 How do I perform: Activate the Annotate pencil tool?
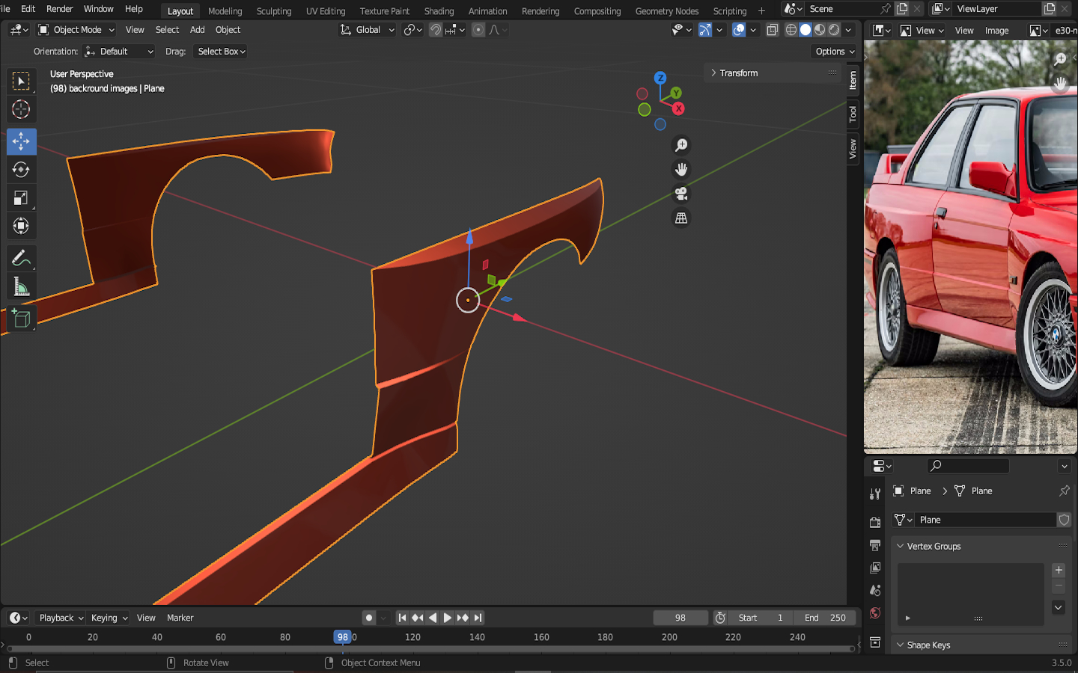21,259
